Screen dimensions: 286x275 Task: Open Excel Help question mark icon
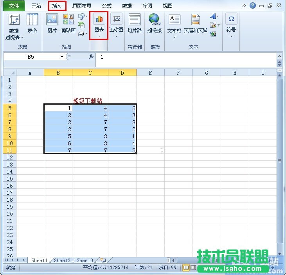coord(253,5)
